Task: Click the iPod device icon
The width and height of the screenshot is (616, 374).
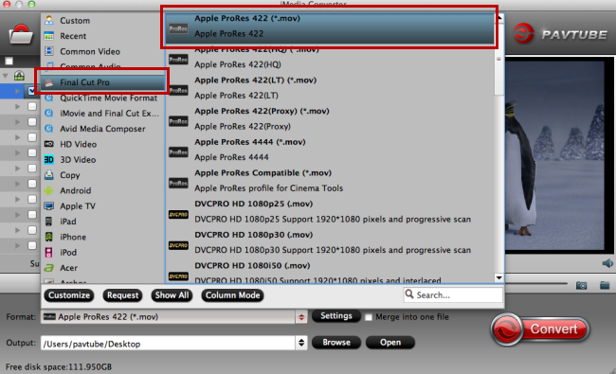Action: point(48,252)
